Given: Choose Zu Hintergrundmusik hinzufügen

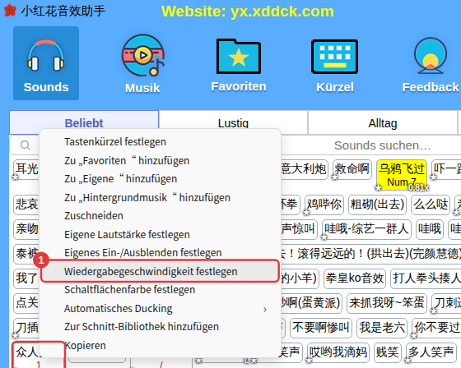Looking at the screenshot, I should coord(160,197).
